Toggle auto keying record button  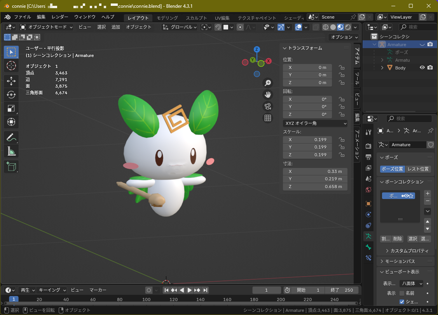(149, 290)
